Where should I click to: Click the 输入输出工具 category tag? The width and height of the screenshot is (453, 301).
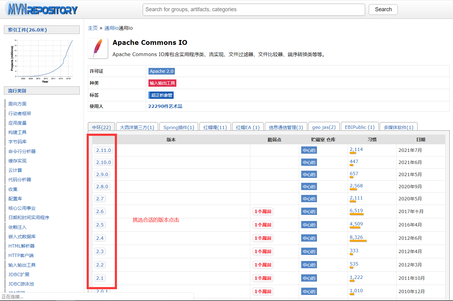coord(162,83)
